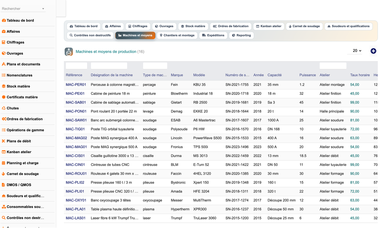
Task: Add a new machine with plus icon
Action: click(373, 51)
